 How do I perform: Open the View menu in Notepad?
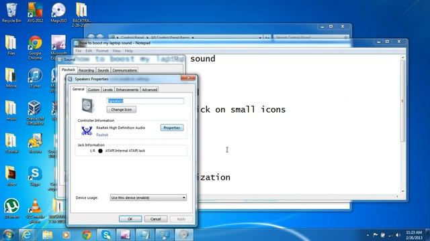[116, 51]
